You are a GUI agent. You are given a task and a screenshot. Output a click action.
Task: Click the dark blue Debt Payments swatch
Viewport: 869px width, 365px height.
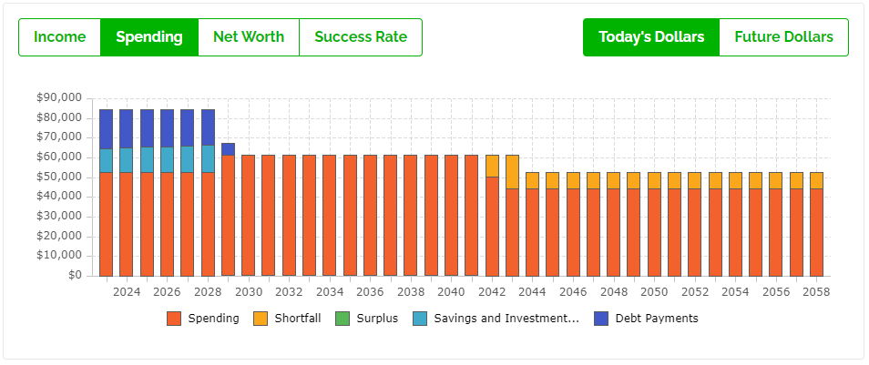pos(601,319)
